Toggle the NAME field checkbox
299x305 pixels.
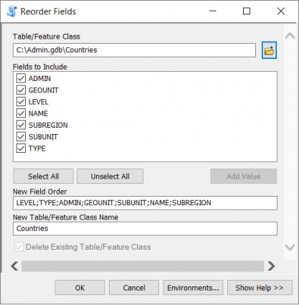(21, 113)
